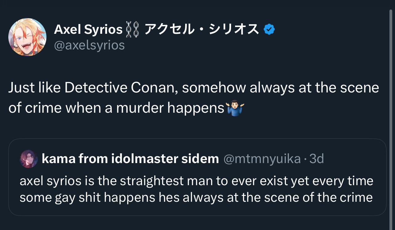The height and width of the screenshot is (230, 395).
Task: Click the Japanese name アクセル・シリオス
Action: pos(201,30)
